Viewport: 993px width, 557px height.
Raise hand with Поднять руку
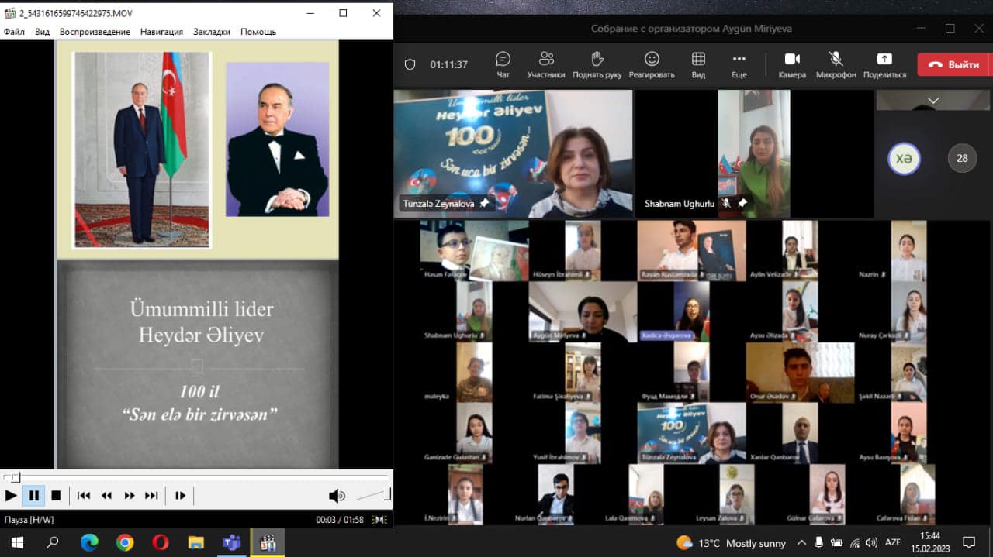(x=597, y=64)
